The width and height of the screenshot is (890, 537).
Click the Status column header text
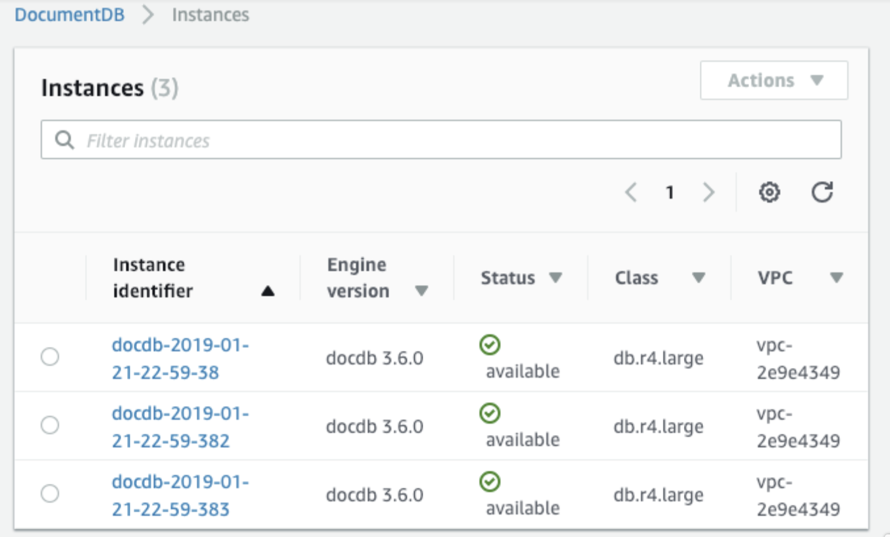click(x=508, y=278)
